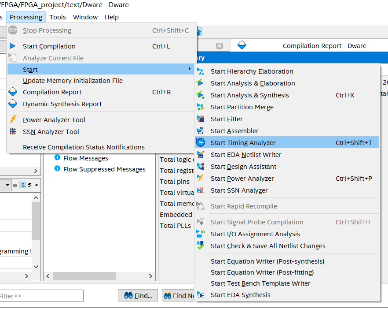The image size is (388, 309).
Task: Click the Start Fitter icon
Action: (x=201, y=119)
